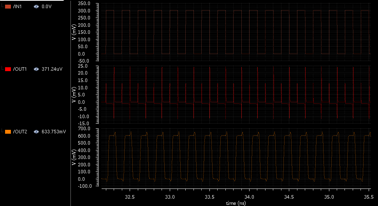This screenshot has height=206, width=378.
Task: Toggle visibility eye for /OUT1 trace
Action: point(36,69)
